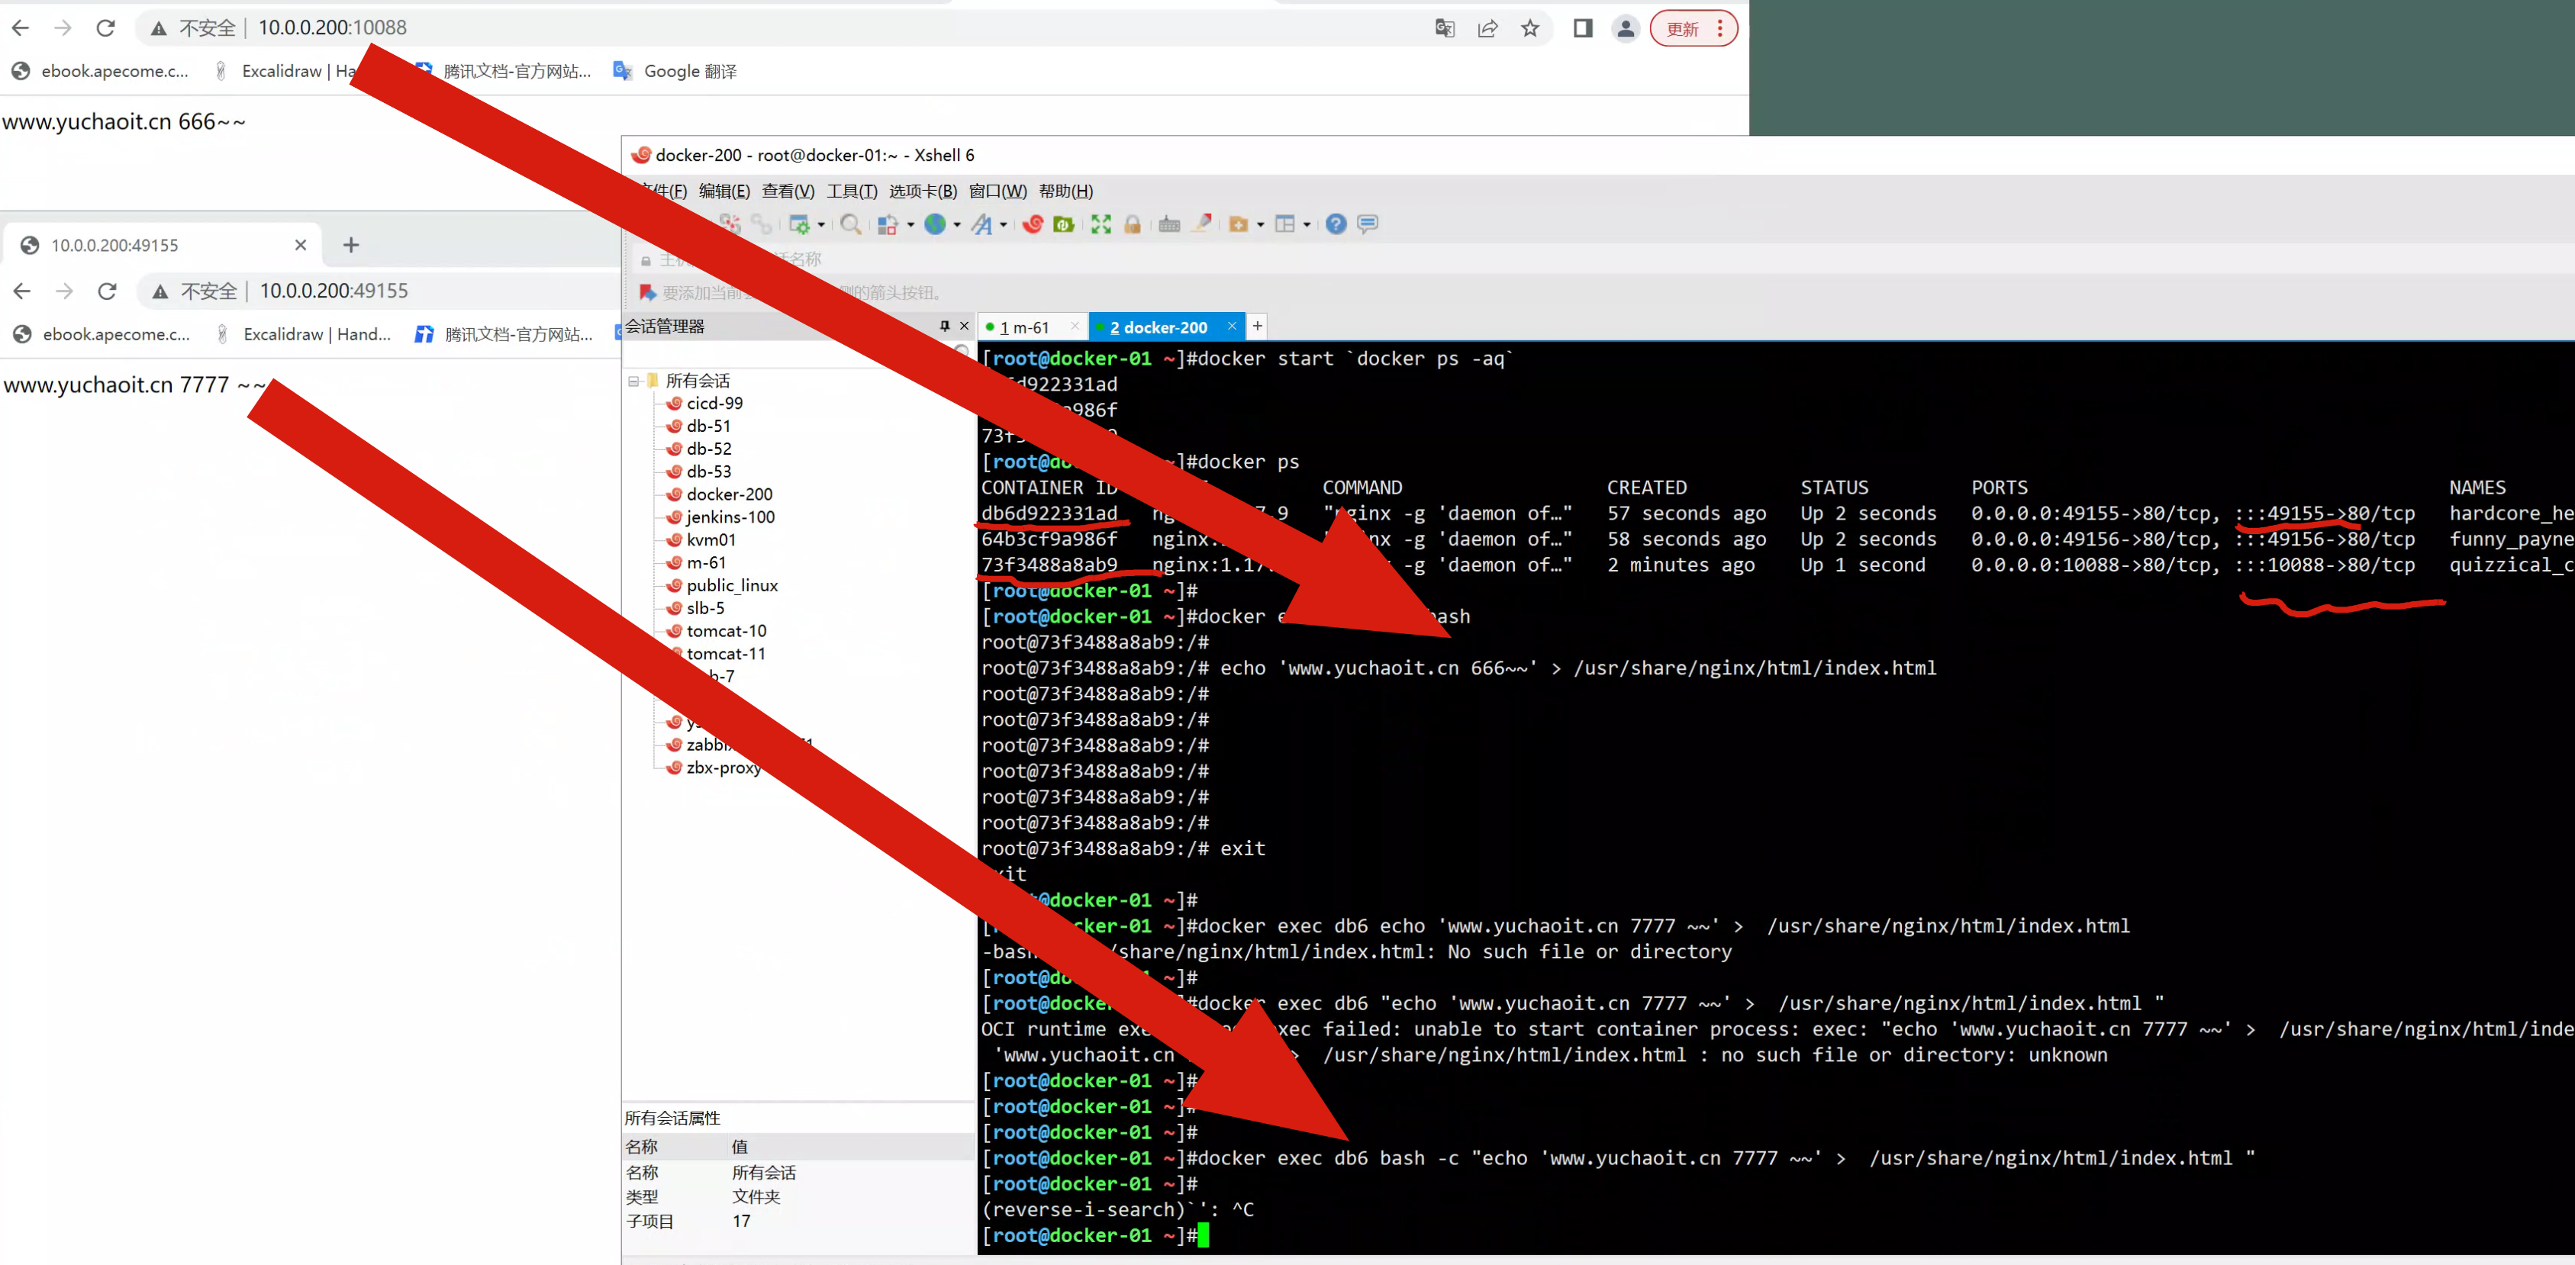The height and width of the screenshot is (1265, 2575).
Task: Open the 工具(T) menu
Action: pos(851,191)
